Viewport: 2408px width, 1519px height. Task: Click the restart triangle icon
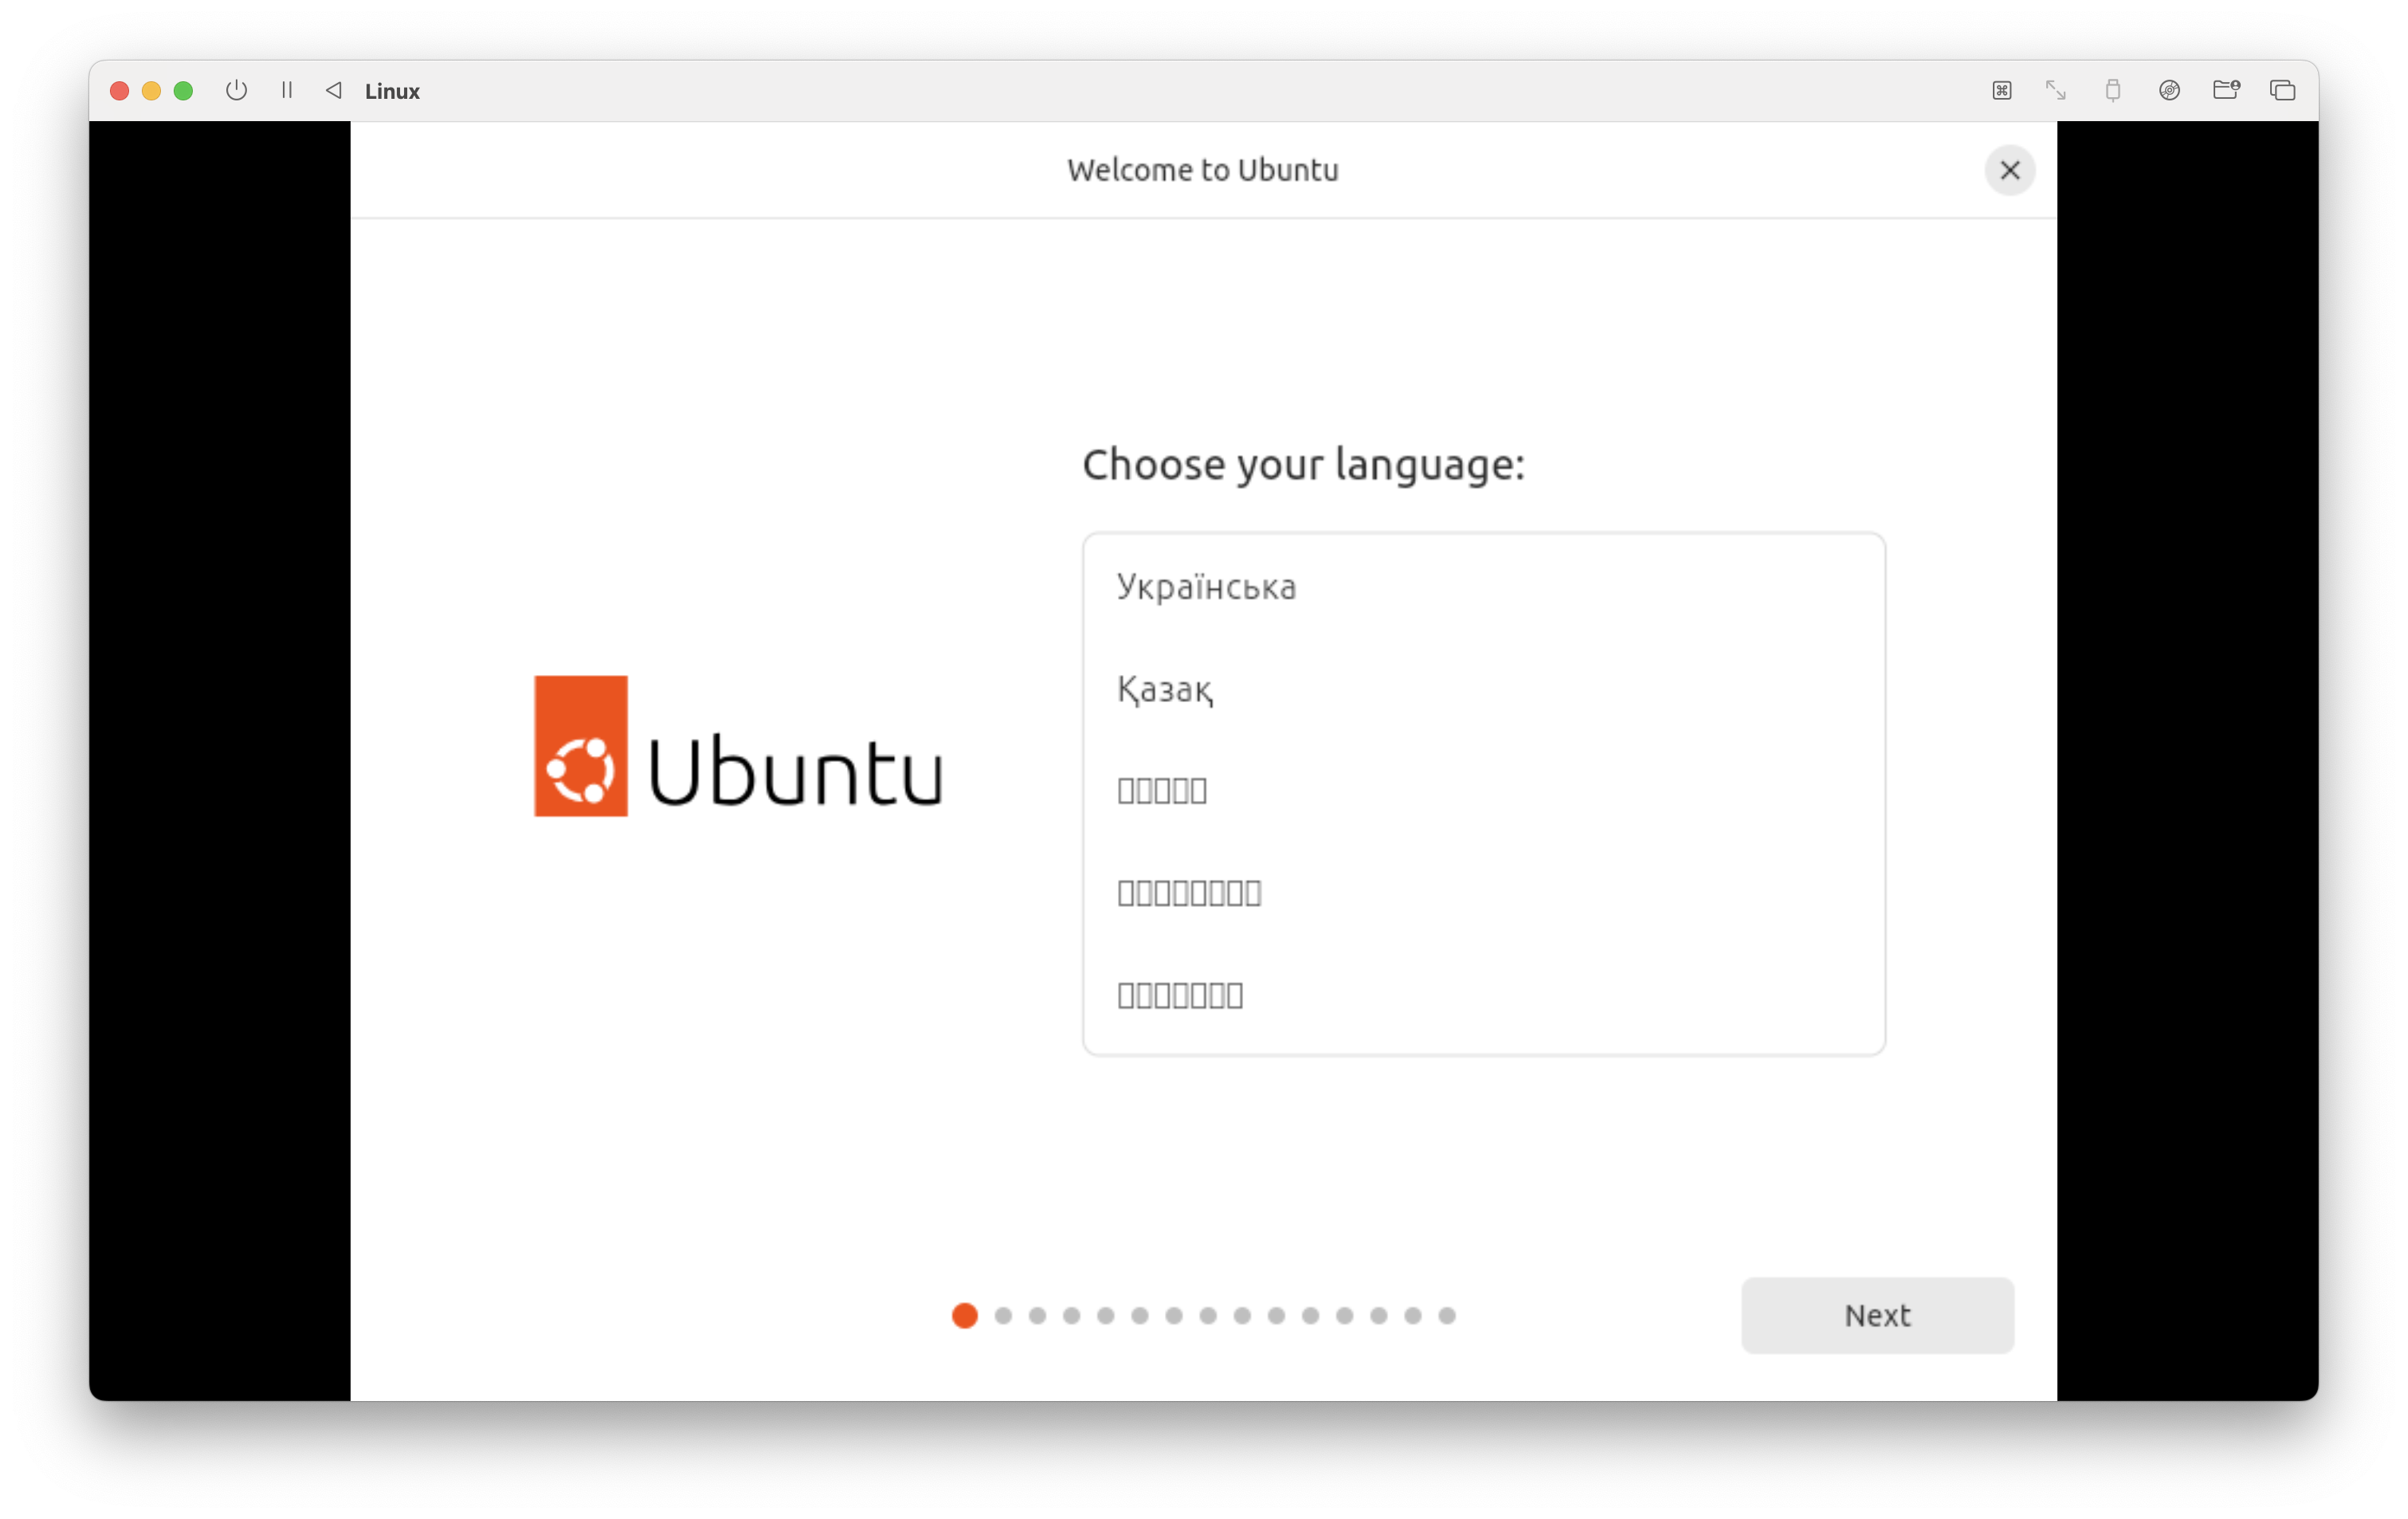[x=334, y=91]
